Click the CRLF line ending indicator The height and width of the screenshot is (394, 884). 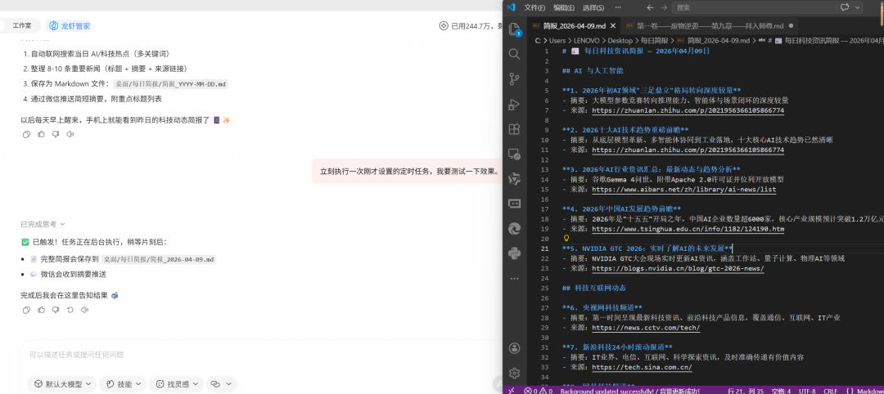coord(831,391)
